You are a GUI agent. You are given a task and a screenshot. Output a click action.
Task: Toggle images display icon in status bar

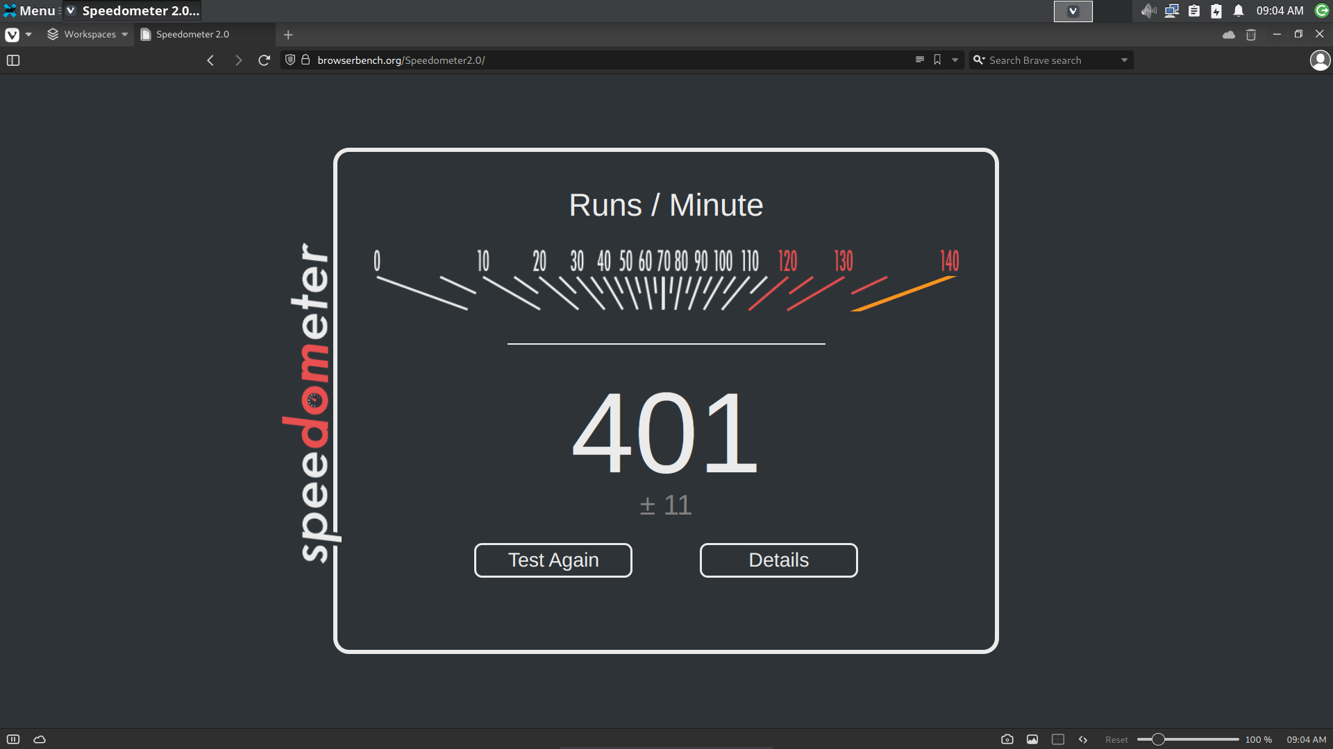pyautogui.click(x=1032, y=739)
